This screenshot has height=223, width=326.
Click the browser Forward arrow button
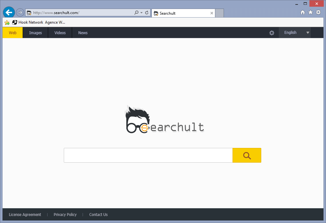[20, 13]
